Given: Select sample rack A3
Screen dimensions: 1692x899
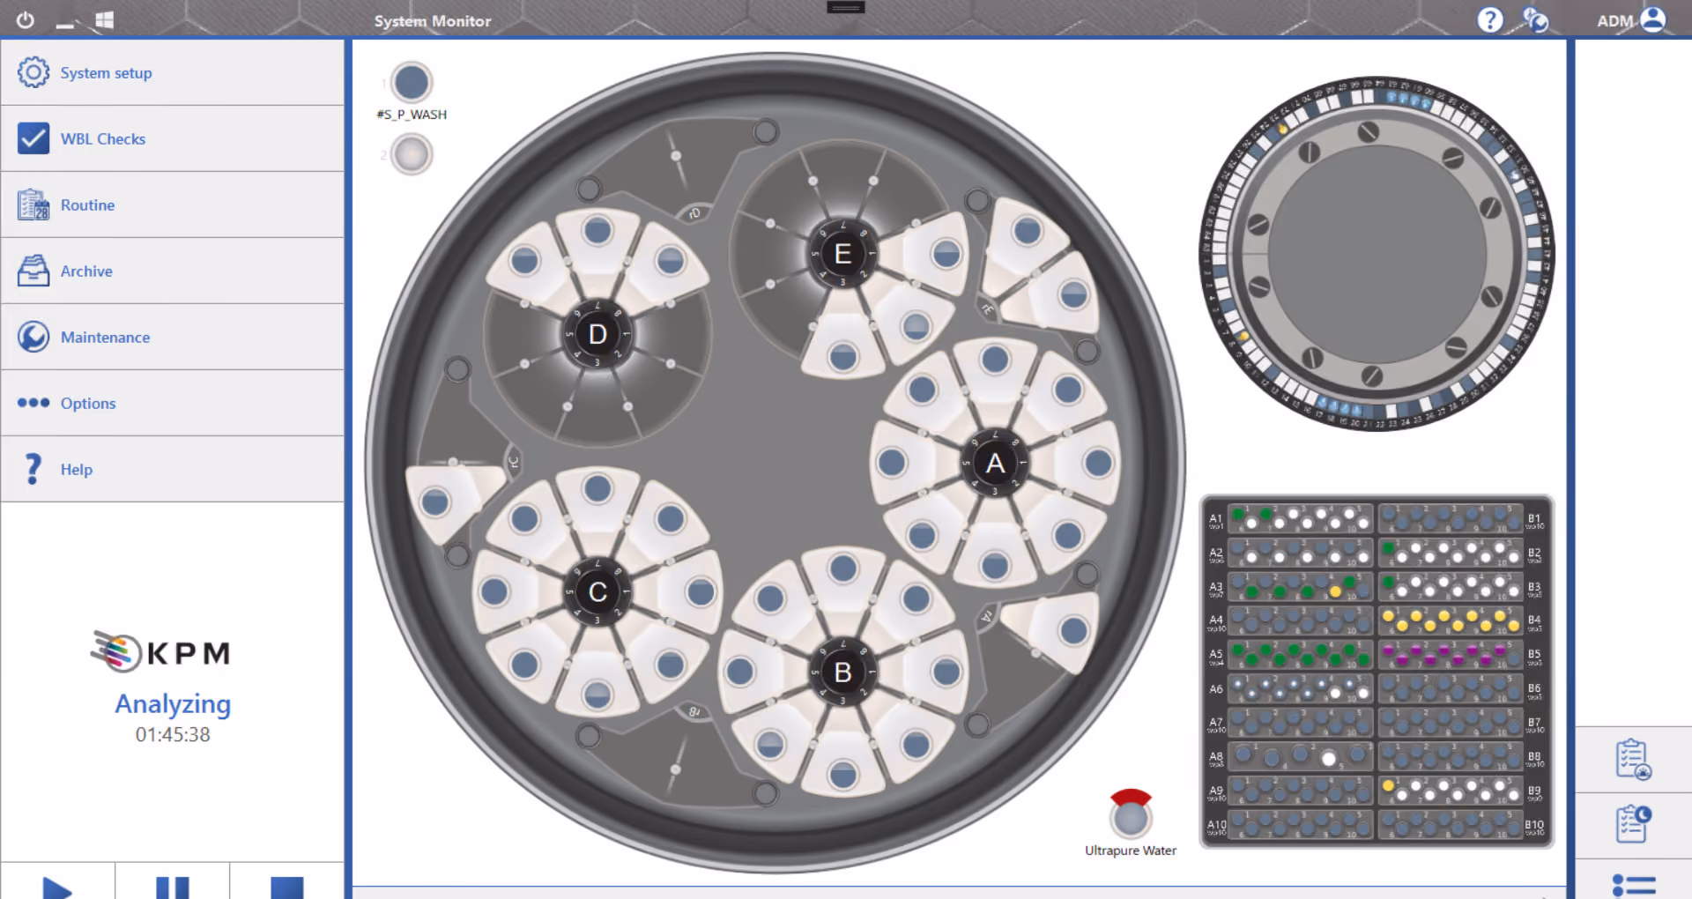Looking at the screenshot, I should pyautogui.click(x=1302, y=587).
